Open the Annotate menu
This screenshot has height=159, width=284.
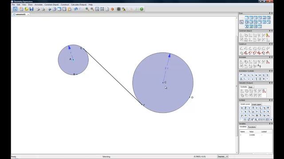coord(39,4)
